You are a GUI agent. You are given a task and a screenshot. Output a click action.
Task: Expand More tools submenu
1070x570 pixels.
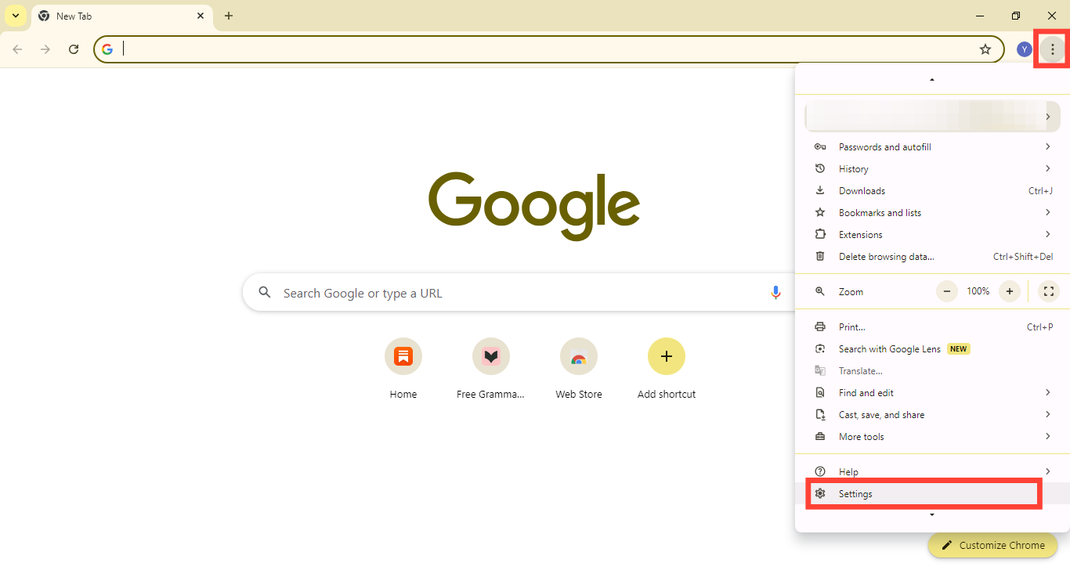(932, 437)
